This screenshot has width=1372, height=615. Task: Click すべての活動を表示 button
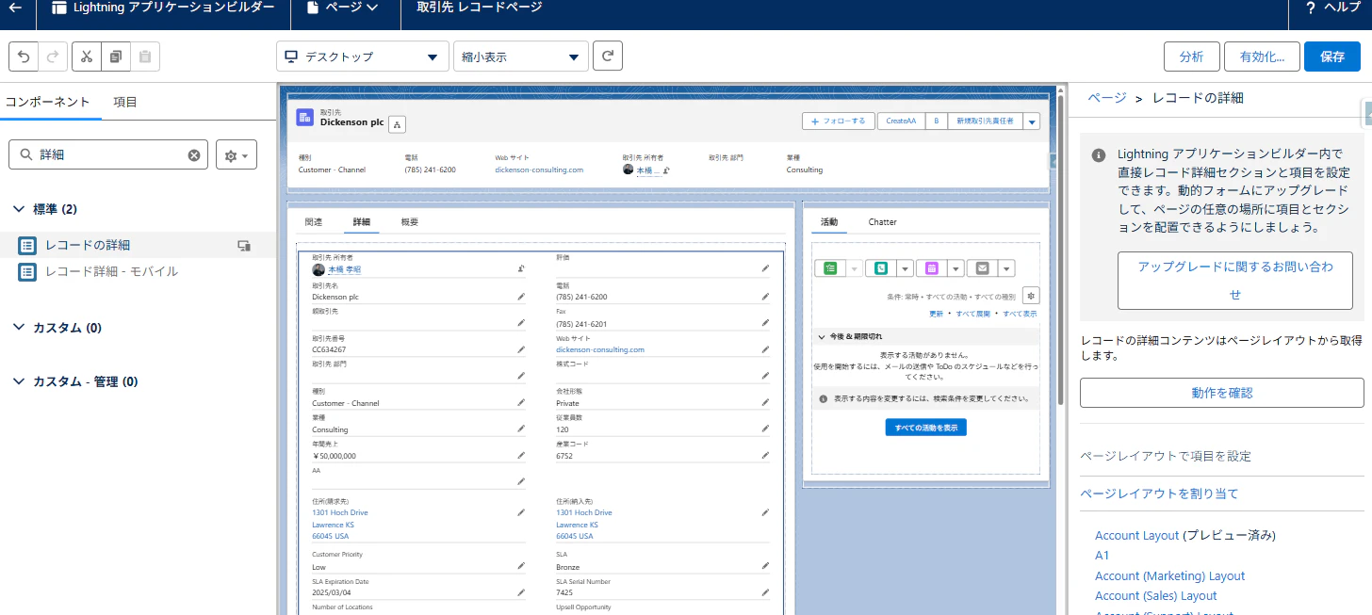(x=925, y=428)
